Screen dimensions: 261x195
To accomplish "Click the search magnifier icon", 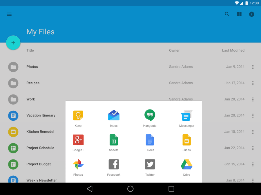I will (227, 14).
